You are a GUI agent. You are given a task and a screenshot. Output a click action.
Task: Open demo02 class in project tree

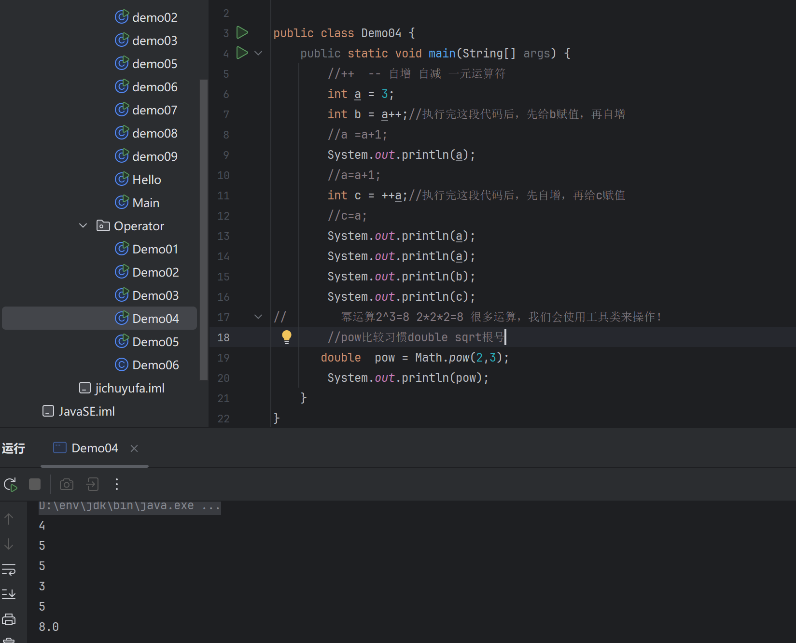[x=146, y=17]
